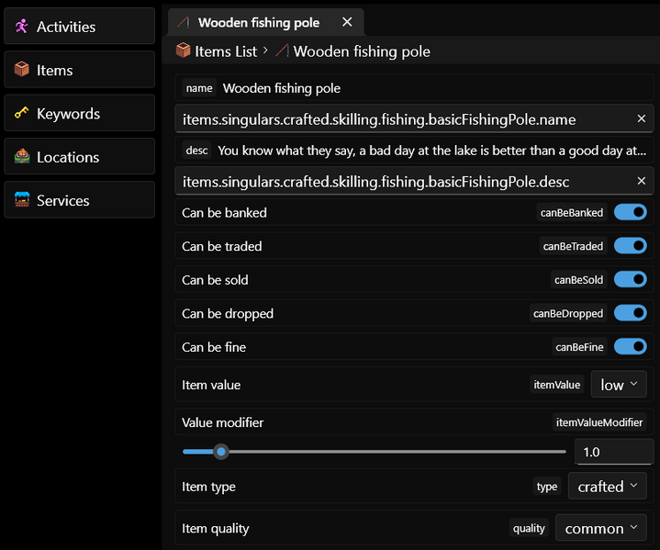Image resolution: width=660 pixels, height=550 pixels.
Task: Open the Activities section
Action: click(x=80, y=26)
